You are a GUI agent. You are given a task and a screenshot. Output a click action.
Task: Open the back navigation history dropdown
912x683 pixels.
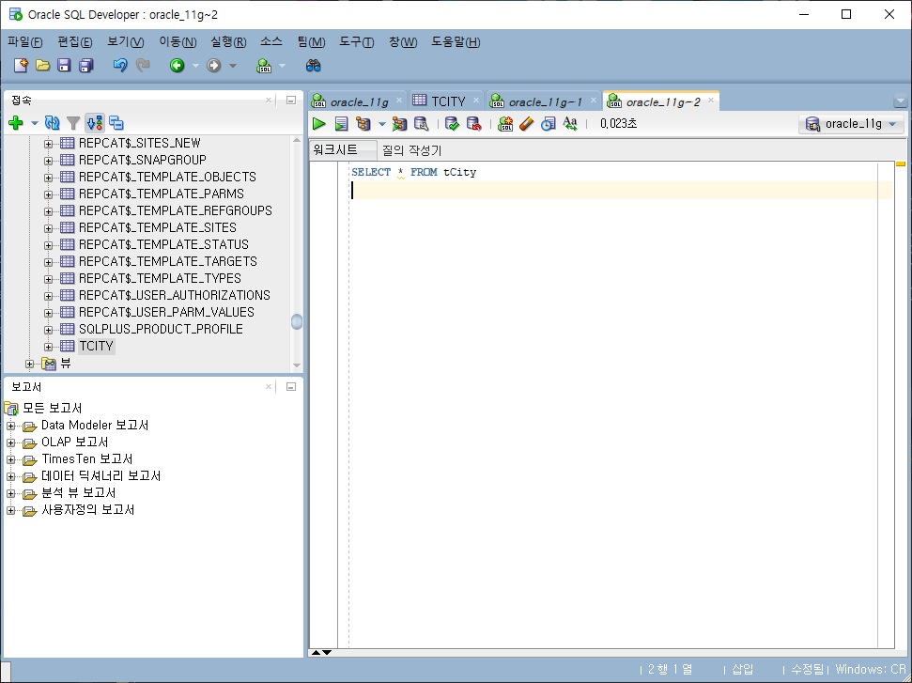tap(195, 66)
